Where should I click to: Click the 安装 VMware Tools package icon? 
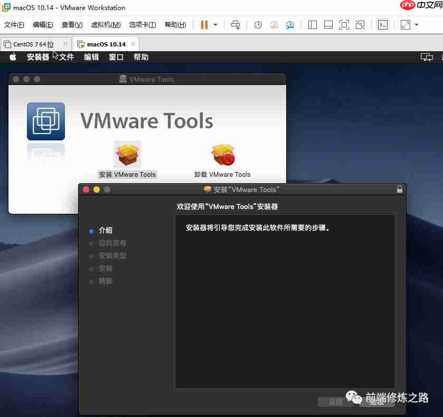coord(127,154)
